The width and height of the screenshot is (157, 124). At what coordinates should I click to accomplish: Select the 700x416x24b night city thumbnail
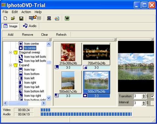[x=96, y=54]
